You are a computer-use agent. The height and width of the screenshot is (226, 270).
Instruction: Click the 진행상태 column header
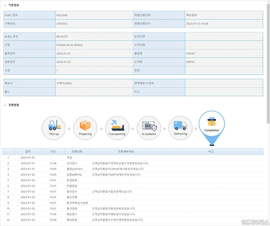(x=77, y=151)
